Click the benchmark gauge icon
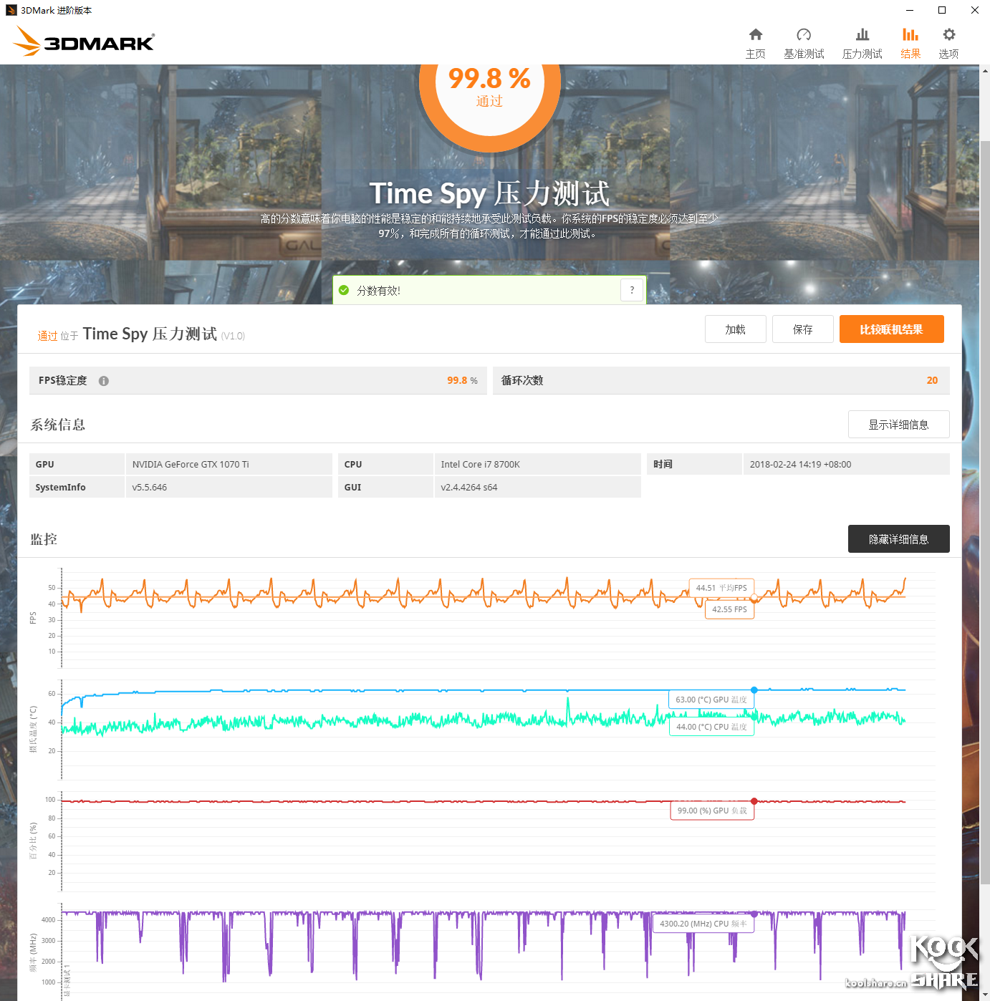The image size is (990, 1001). point(804,34)
